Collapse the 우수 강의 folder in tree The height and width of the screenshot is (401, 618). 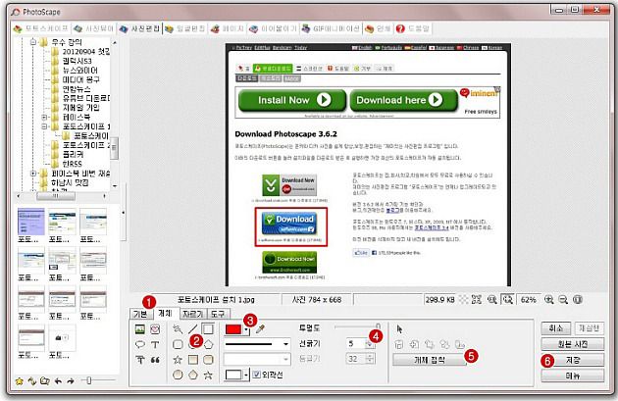pyautogui.click(x=33, y=42)
